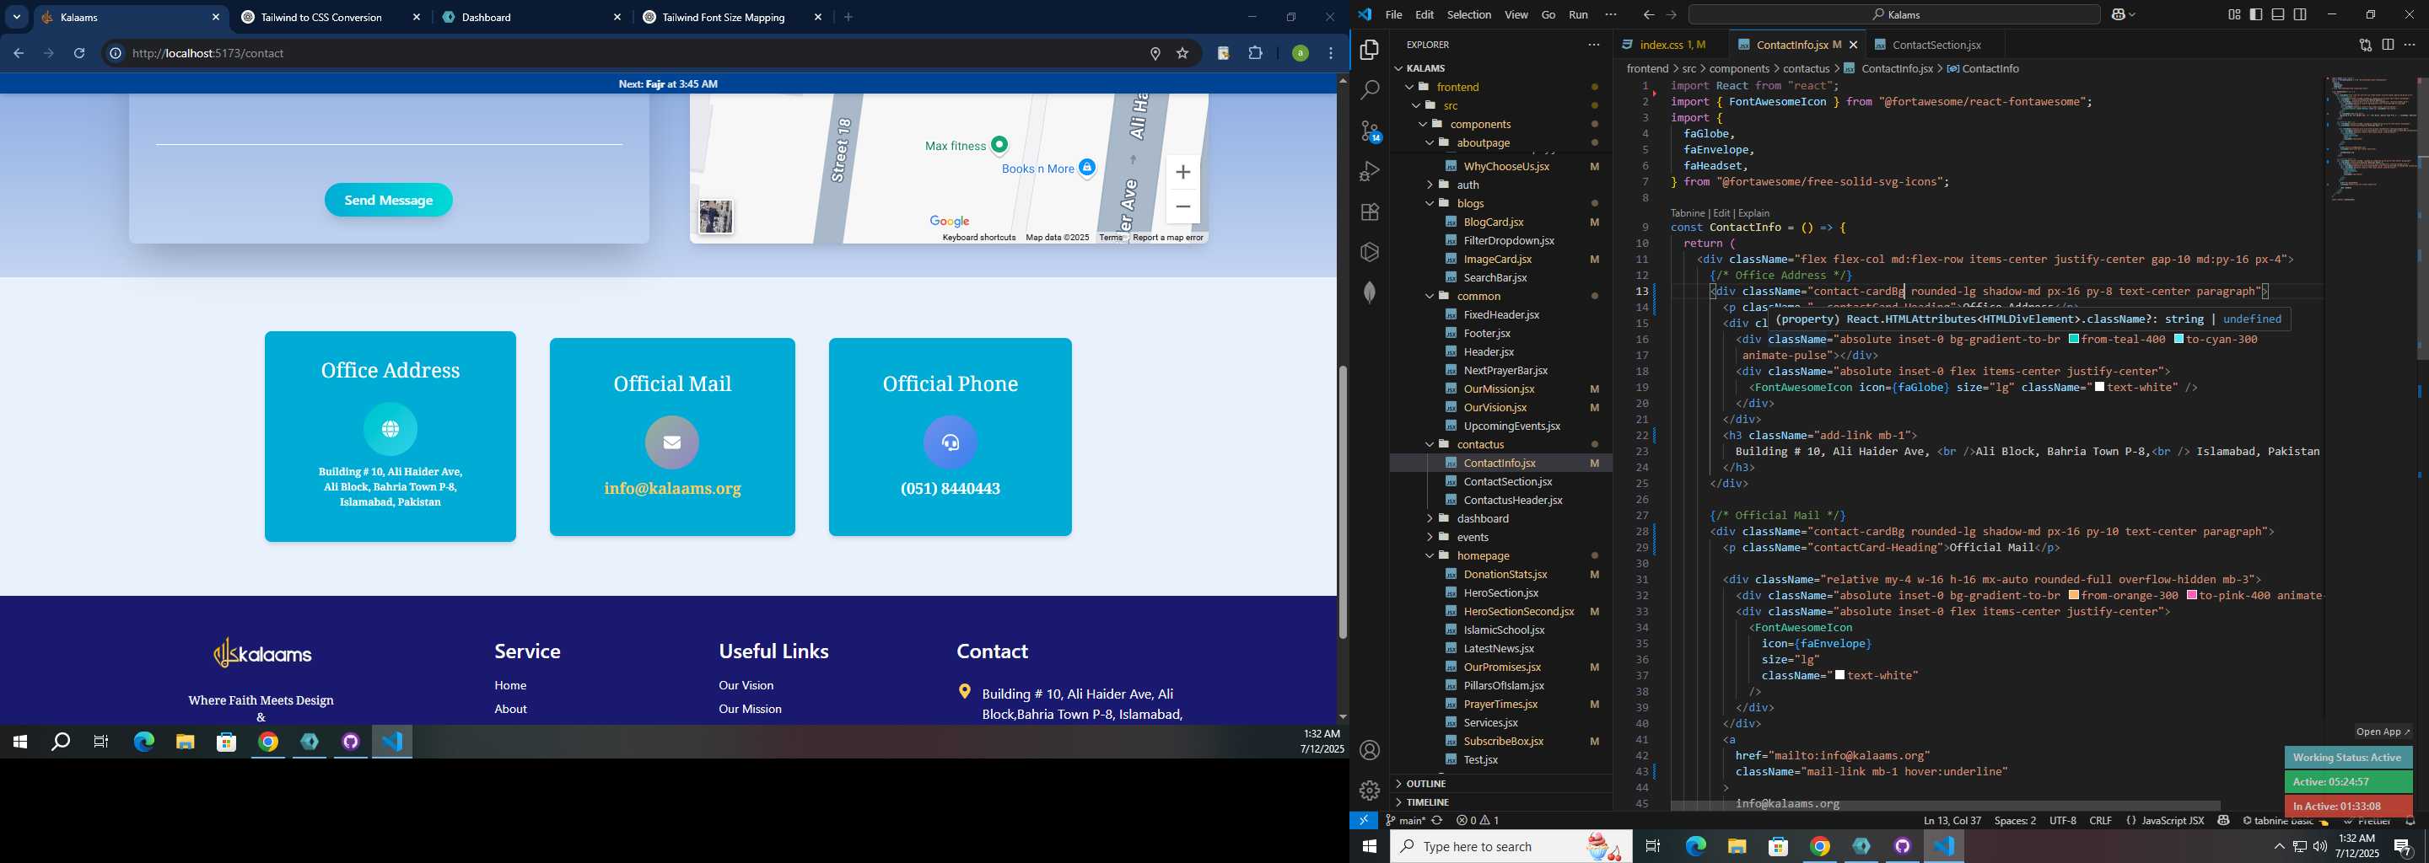Open the Manage gear icon in VS Code
This screenshot has height=863, width=2429.
click(x=1369, y=791)
